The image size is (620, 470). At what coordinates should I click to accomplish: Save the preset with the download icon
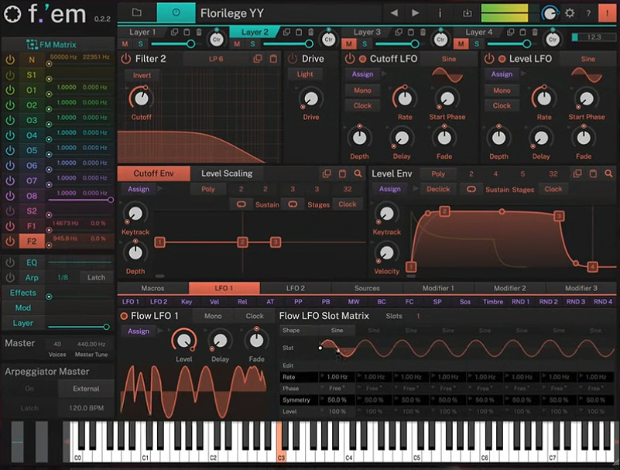(467, 13)
